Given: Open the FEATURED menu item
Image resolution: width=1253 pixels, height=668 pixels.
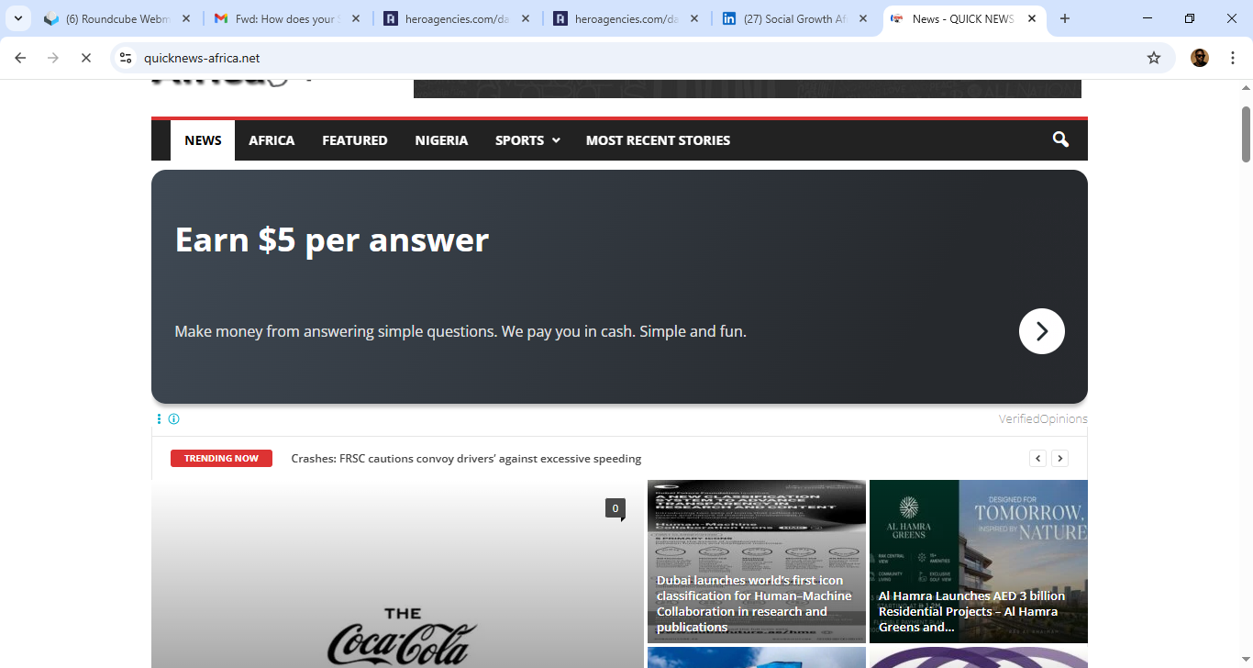Looking at the screenshot, I should pos(355,140).
